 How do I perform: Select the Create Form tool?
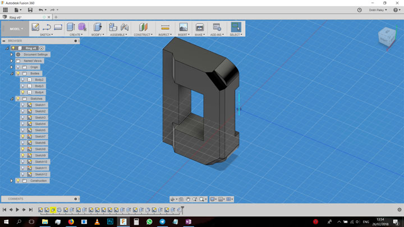tap(82, 27)
